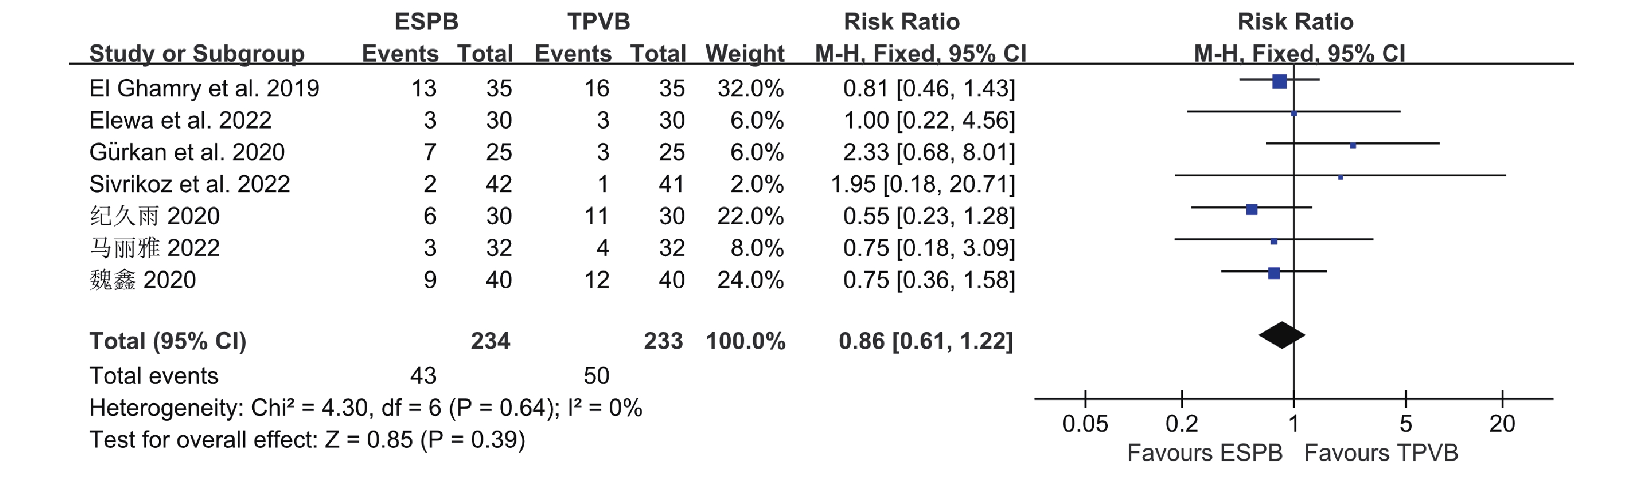Screen dimensions: 1643x478
Task: Click the 0.05 tick label on axis
Action: pos(1085,424)
